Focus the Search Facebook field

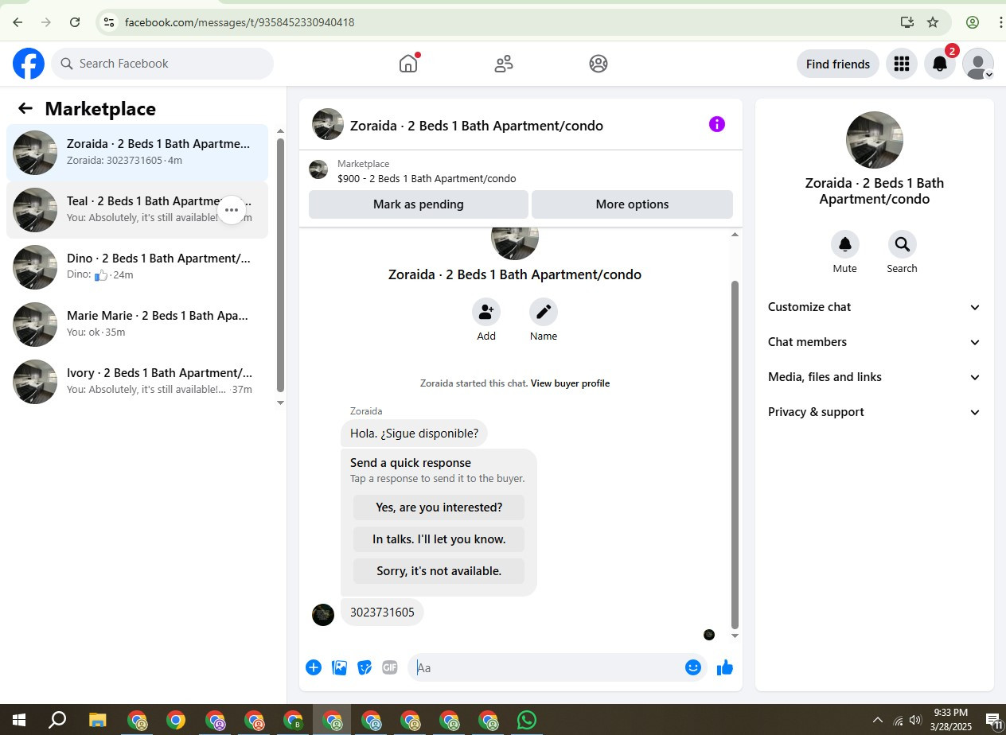(162, 64)
